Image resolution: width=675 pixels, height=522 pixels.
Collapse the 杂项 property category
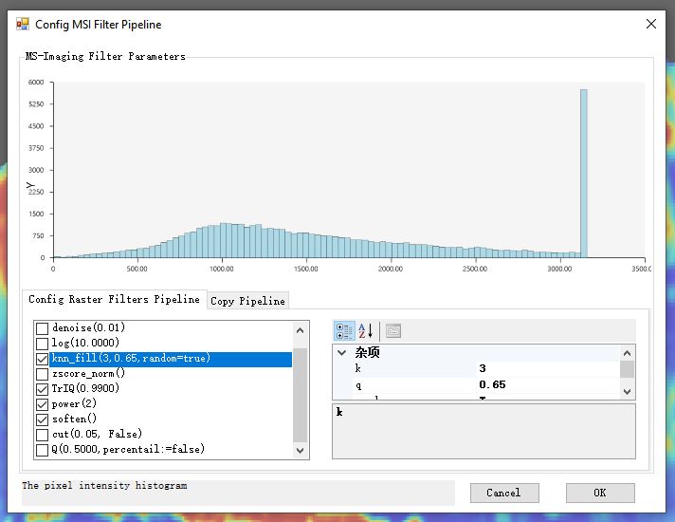coord(341,352)
